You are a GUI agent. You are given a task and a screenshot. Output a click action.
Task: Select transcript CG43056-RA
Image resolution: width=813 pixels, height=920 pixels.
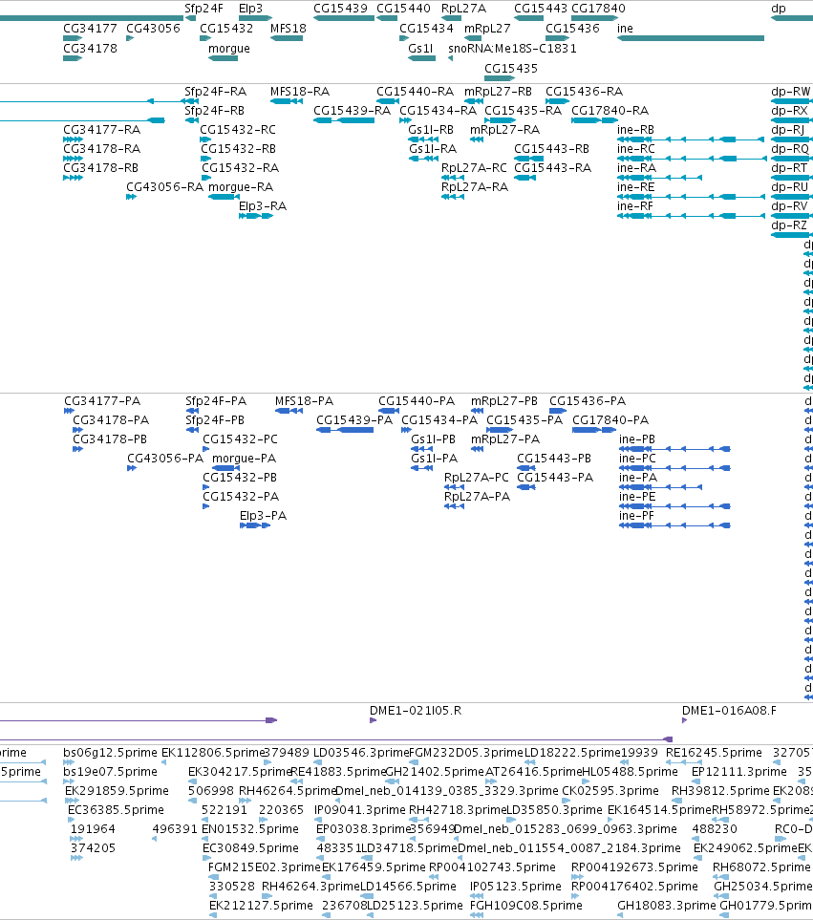tap(165, 187)
